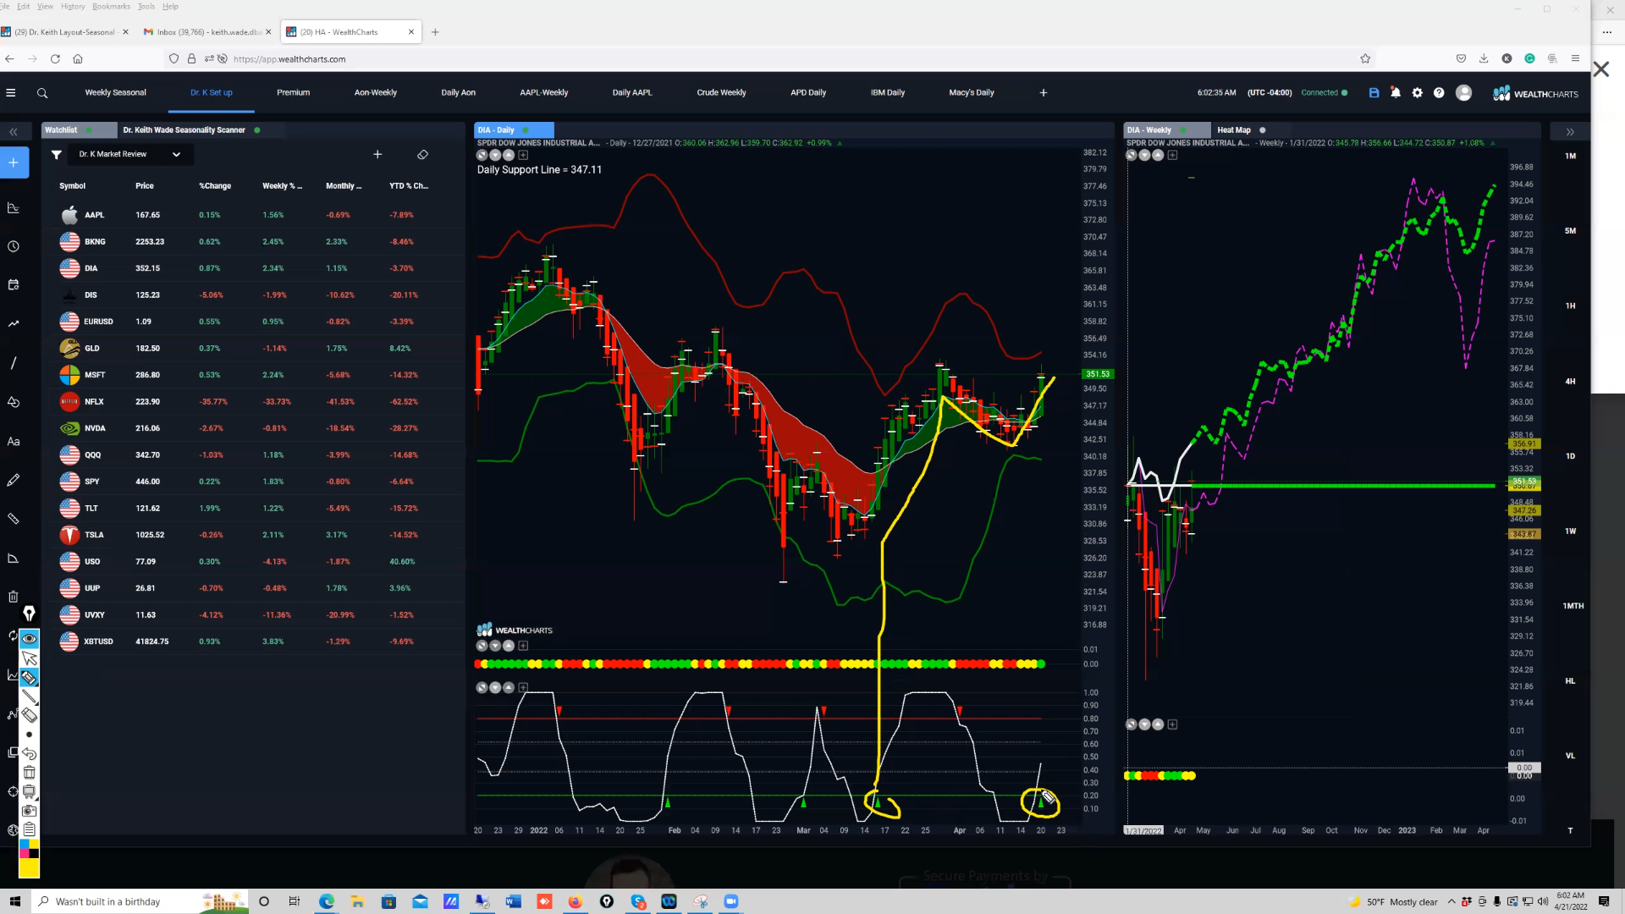Open the notifications bell
Image resolution: width=1625 pixels, height=914 pixels.
coord(1396,93)
